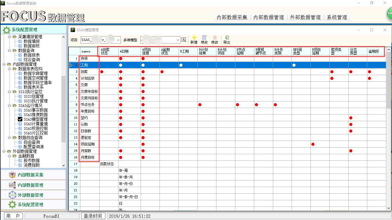The height and width of the screenshot is (220, 392).
Task: Collapse the 采集填报管理 tree folder
Action: pos(9,37)
